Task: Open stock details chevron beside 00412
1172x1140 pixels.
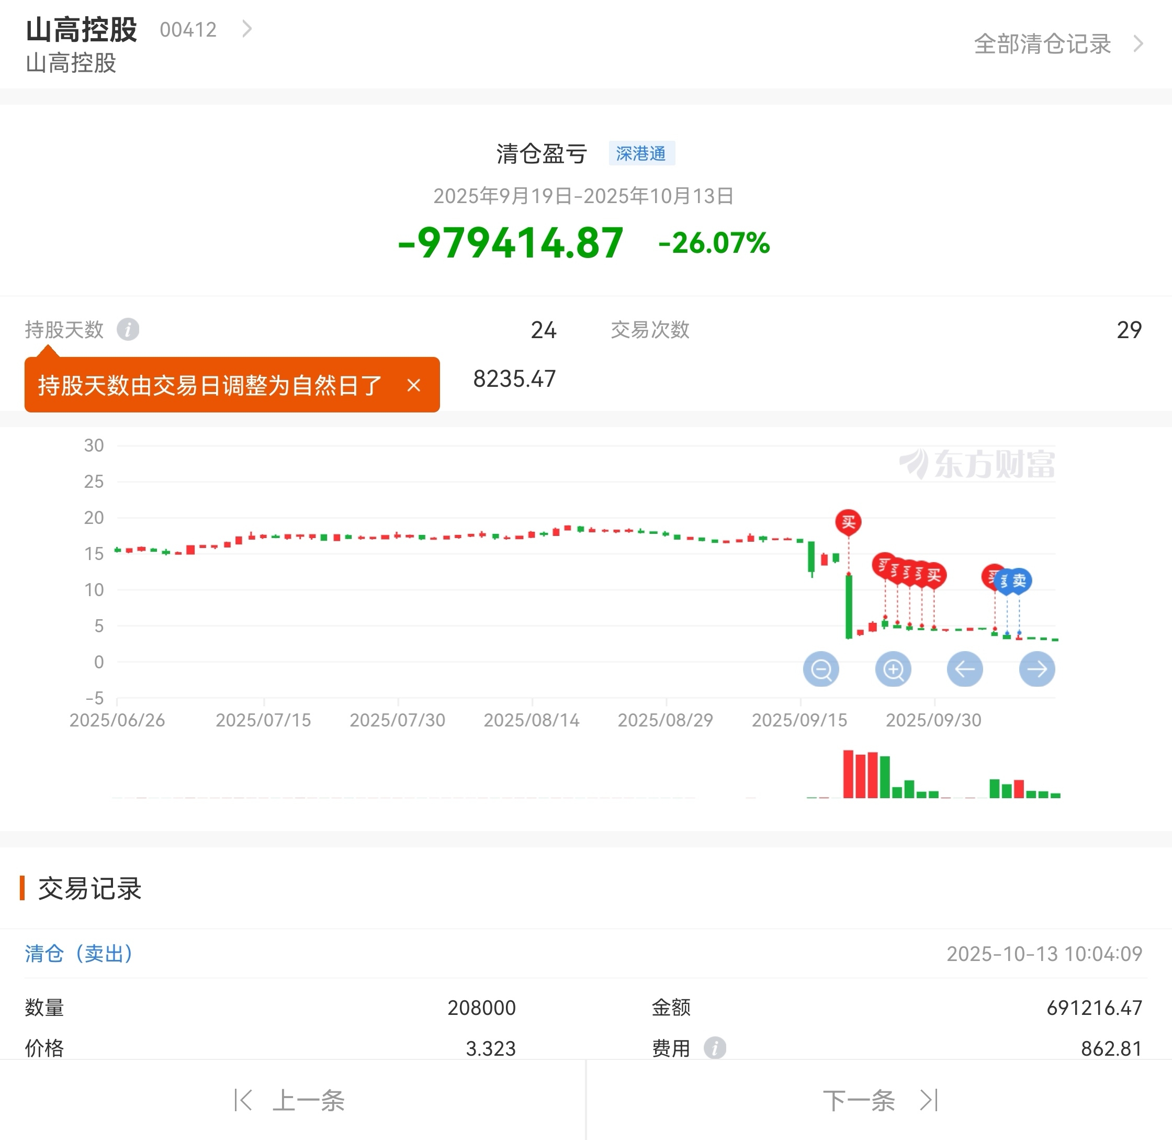Action: [x=246, y=29]
